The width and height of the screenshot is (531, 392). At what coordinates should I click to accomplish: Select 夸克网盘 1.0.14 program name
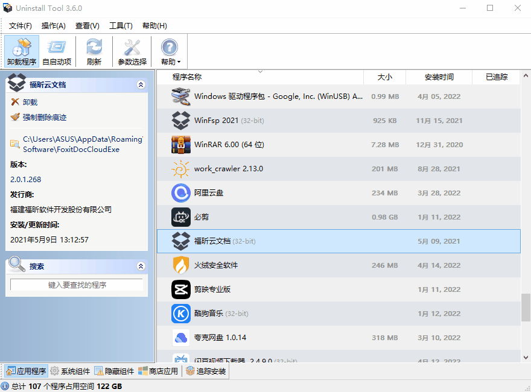[x=220, y=338]
